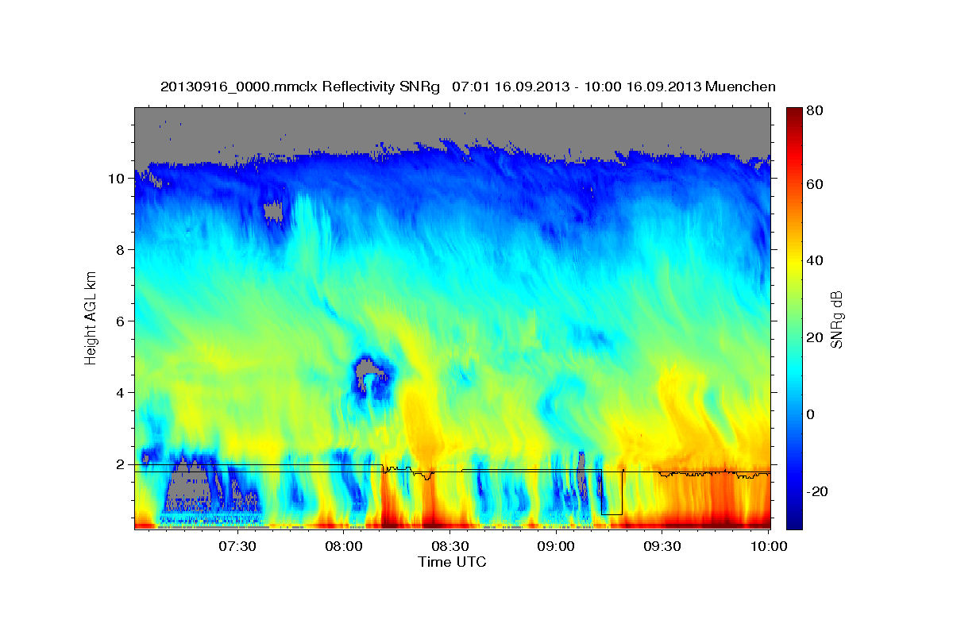Screen dimensions: 953x635
Task: Select the 09:00 time tick label
Action: coord(556,546)
